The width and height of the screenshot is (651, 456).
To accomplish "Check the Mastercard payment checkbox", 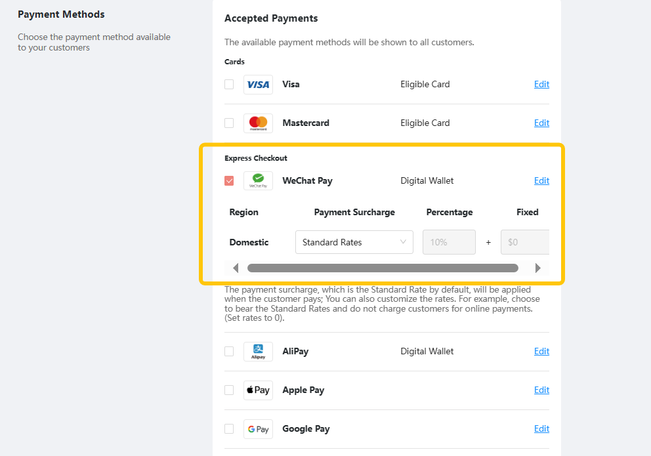I will point(229,123).
